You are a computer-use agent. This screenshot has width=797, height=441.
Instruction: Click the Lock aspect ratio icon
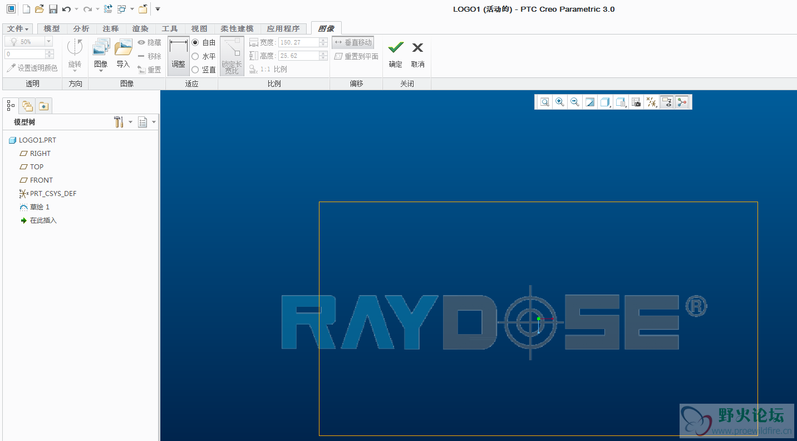pyautogui.click(x=232, y=56)
